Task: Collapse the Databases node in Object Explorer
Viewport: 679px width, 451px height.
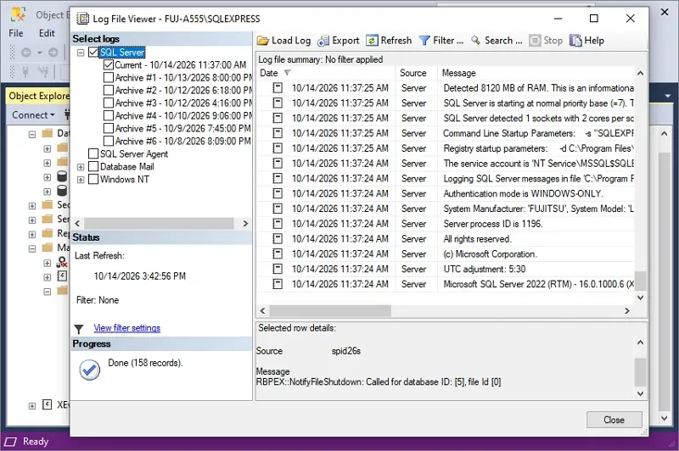Action: [x=32, y=134]
